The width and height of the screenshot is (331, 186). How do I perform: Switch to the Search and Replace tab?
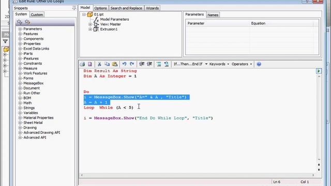click(x=126, y=8)
